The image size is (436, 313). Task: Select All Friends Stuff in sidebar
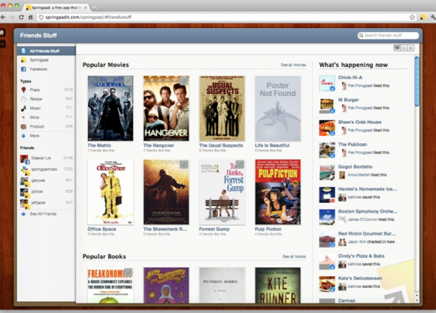pyautogui.click(x=46, y=51)
